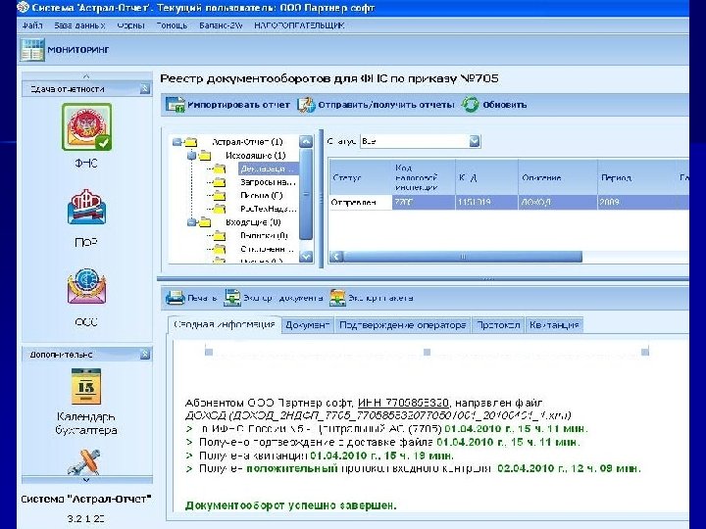Click the tree vertical scrollbar thumb
The image size is (706, 529).
[x=306, y=194]
